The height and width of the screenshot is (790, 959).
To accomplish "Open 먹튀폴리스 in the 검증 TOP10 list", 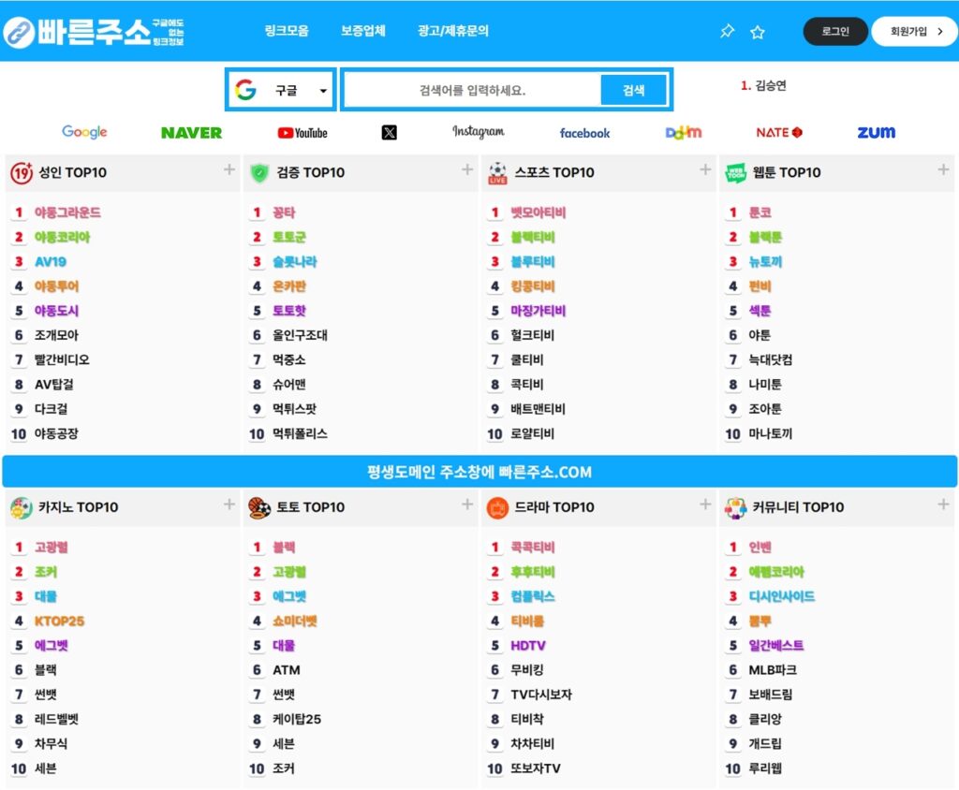I will pos(301,433).
